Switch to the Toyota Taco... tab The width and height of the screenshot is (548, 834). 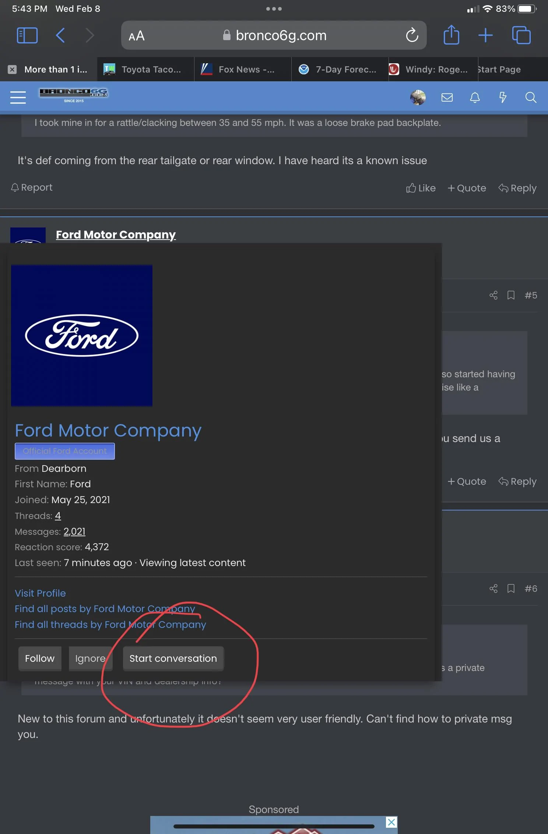145,69
